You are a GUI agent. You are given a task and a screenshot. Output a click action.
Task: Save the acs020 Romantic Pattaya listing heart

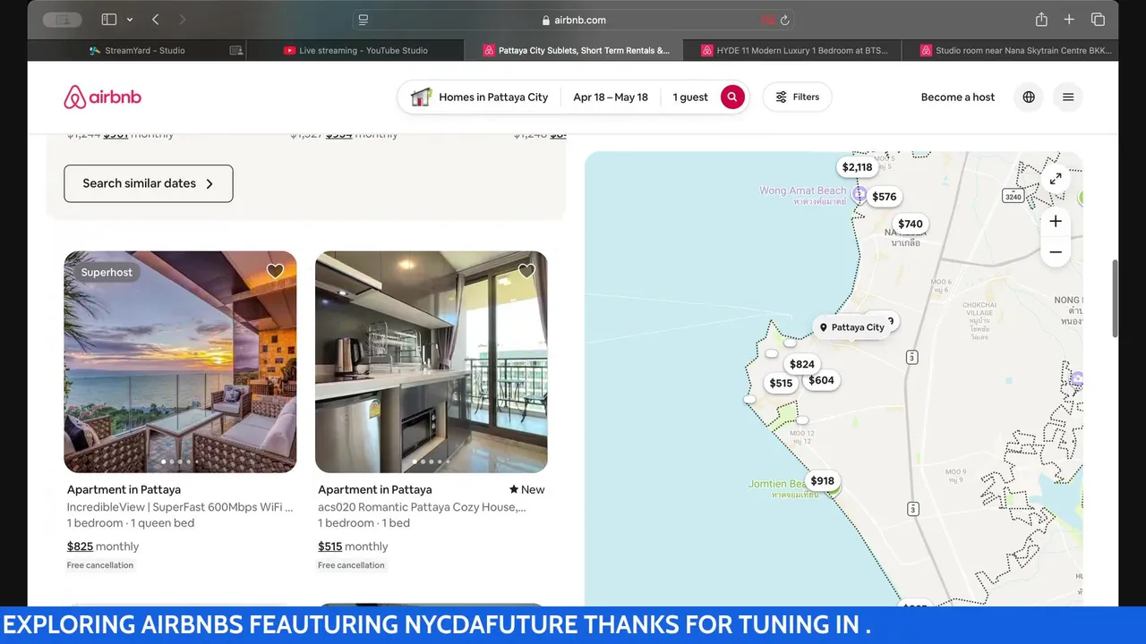tap(526, 271)
